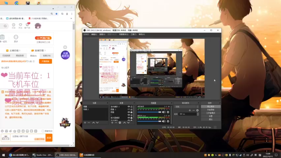Click the 设置 button in OBS controls
This screenshot has height=158, width=281.
(x=210, y=116)
